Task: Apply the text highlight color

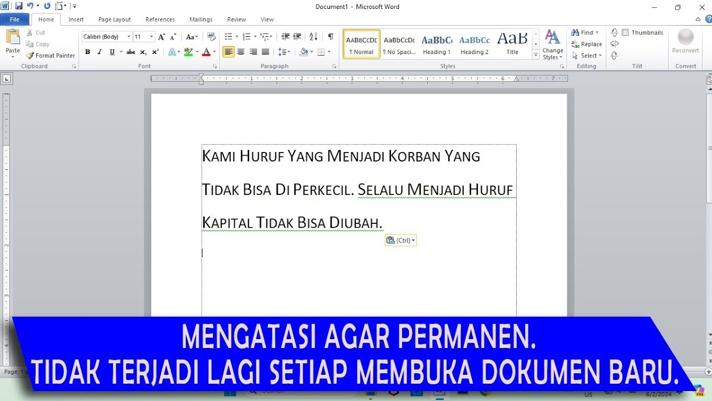Action: click(x=188, y=52)
